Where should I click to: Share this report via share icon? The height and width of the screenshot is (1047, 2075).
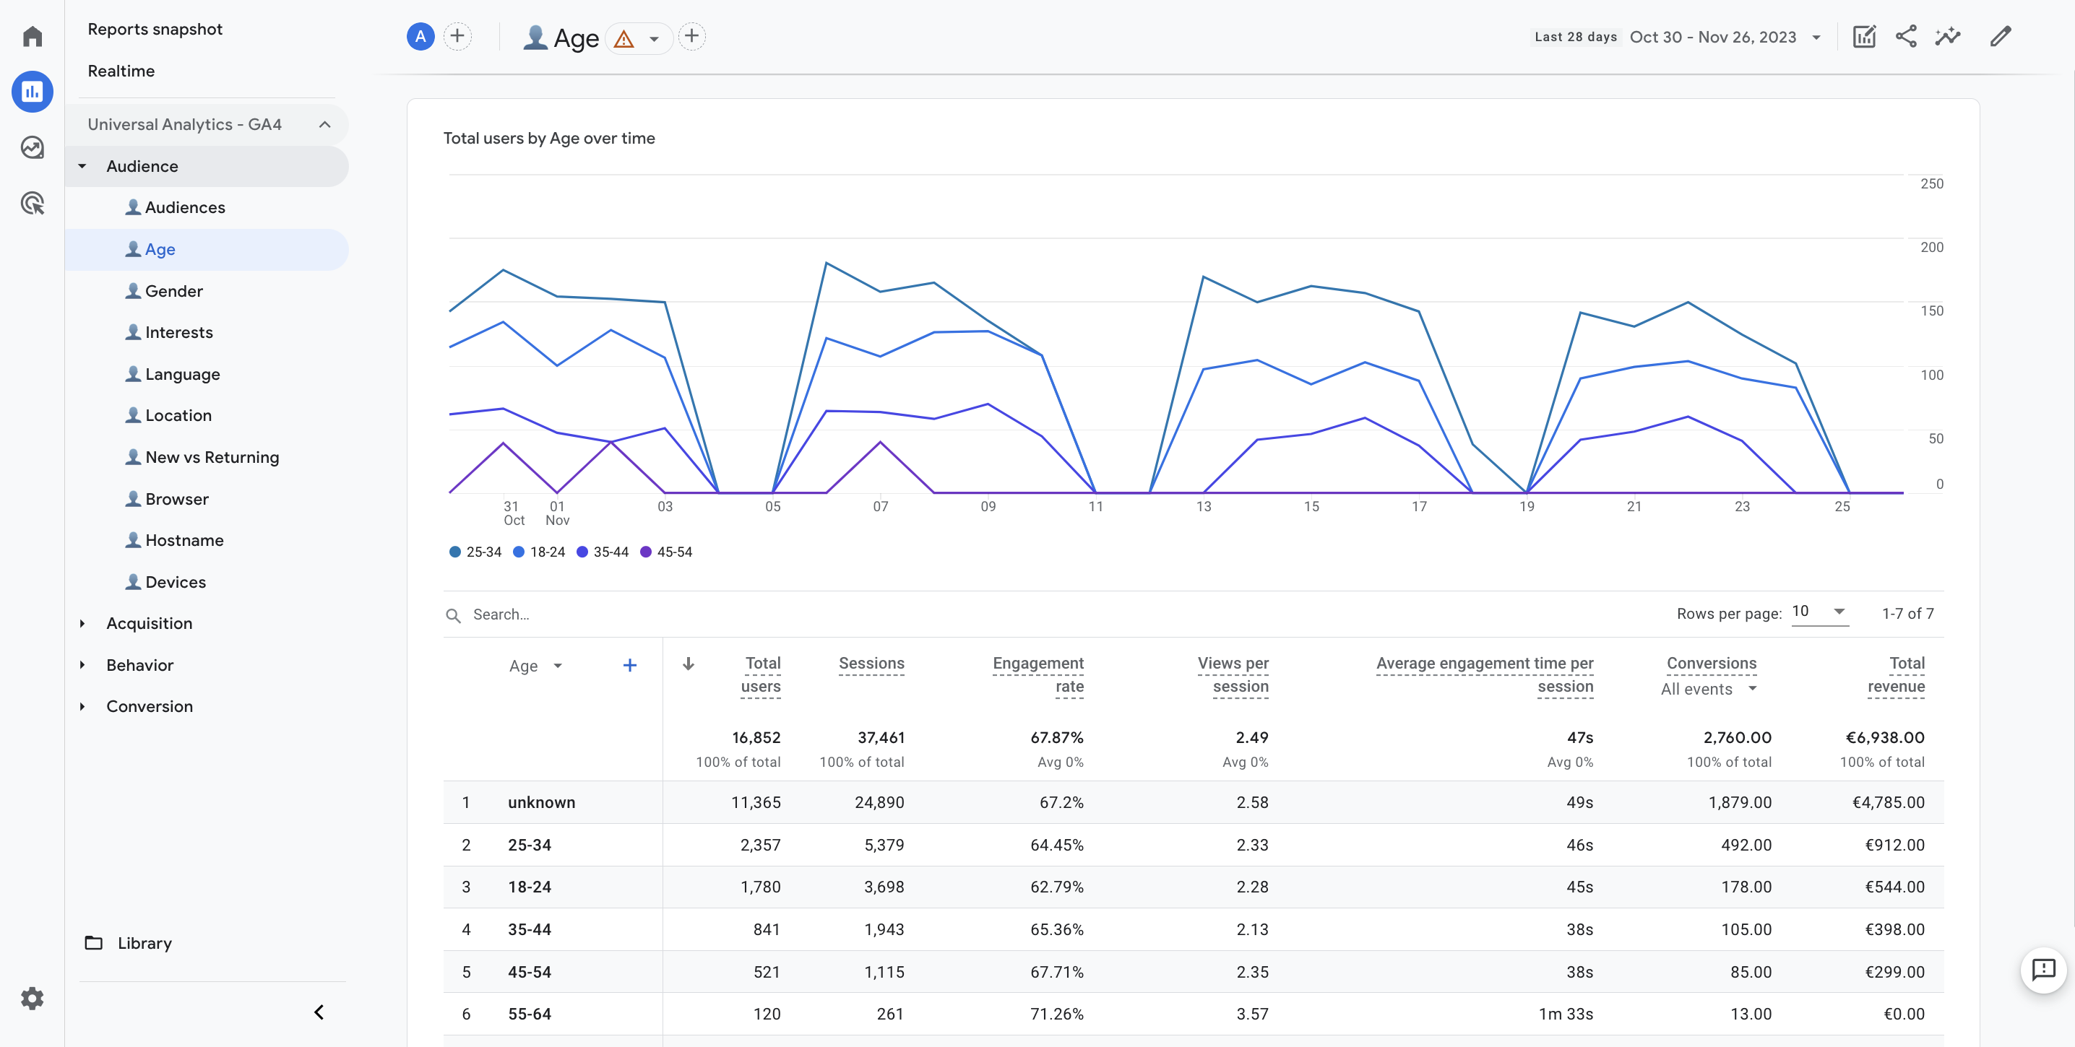[x=1906, y=36]
